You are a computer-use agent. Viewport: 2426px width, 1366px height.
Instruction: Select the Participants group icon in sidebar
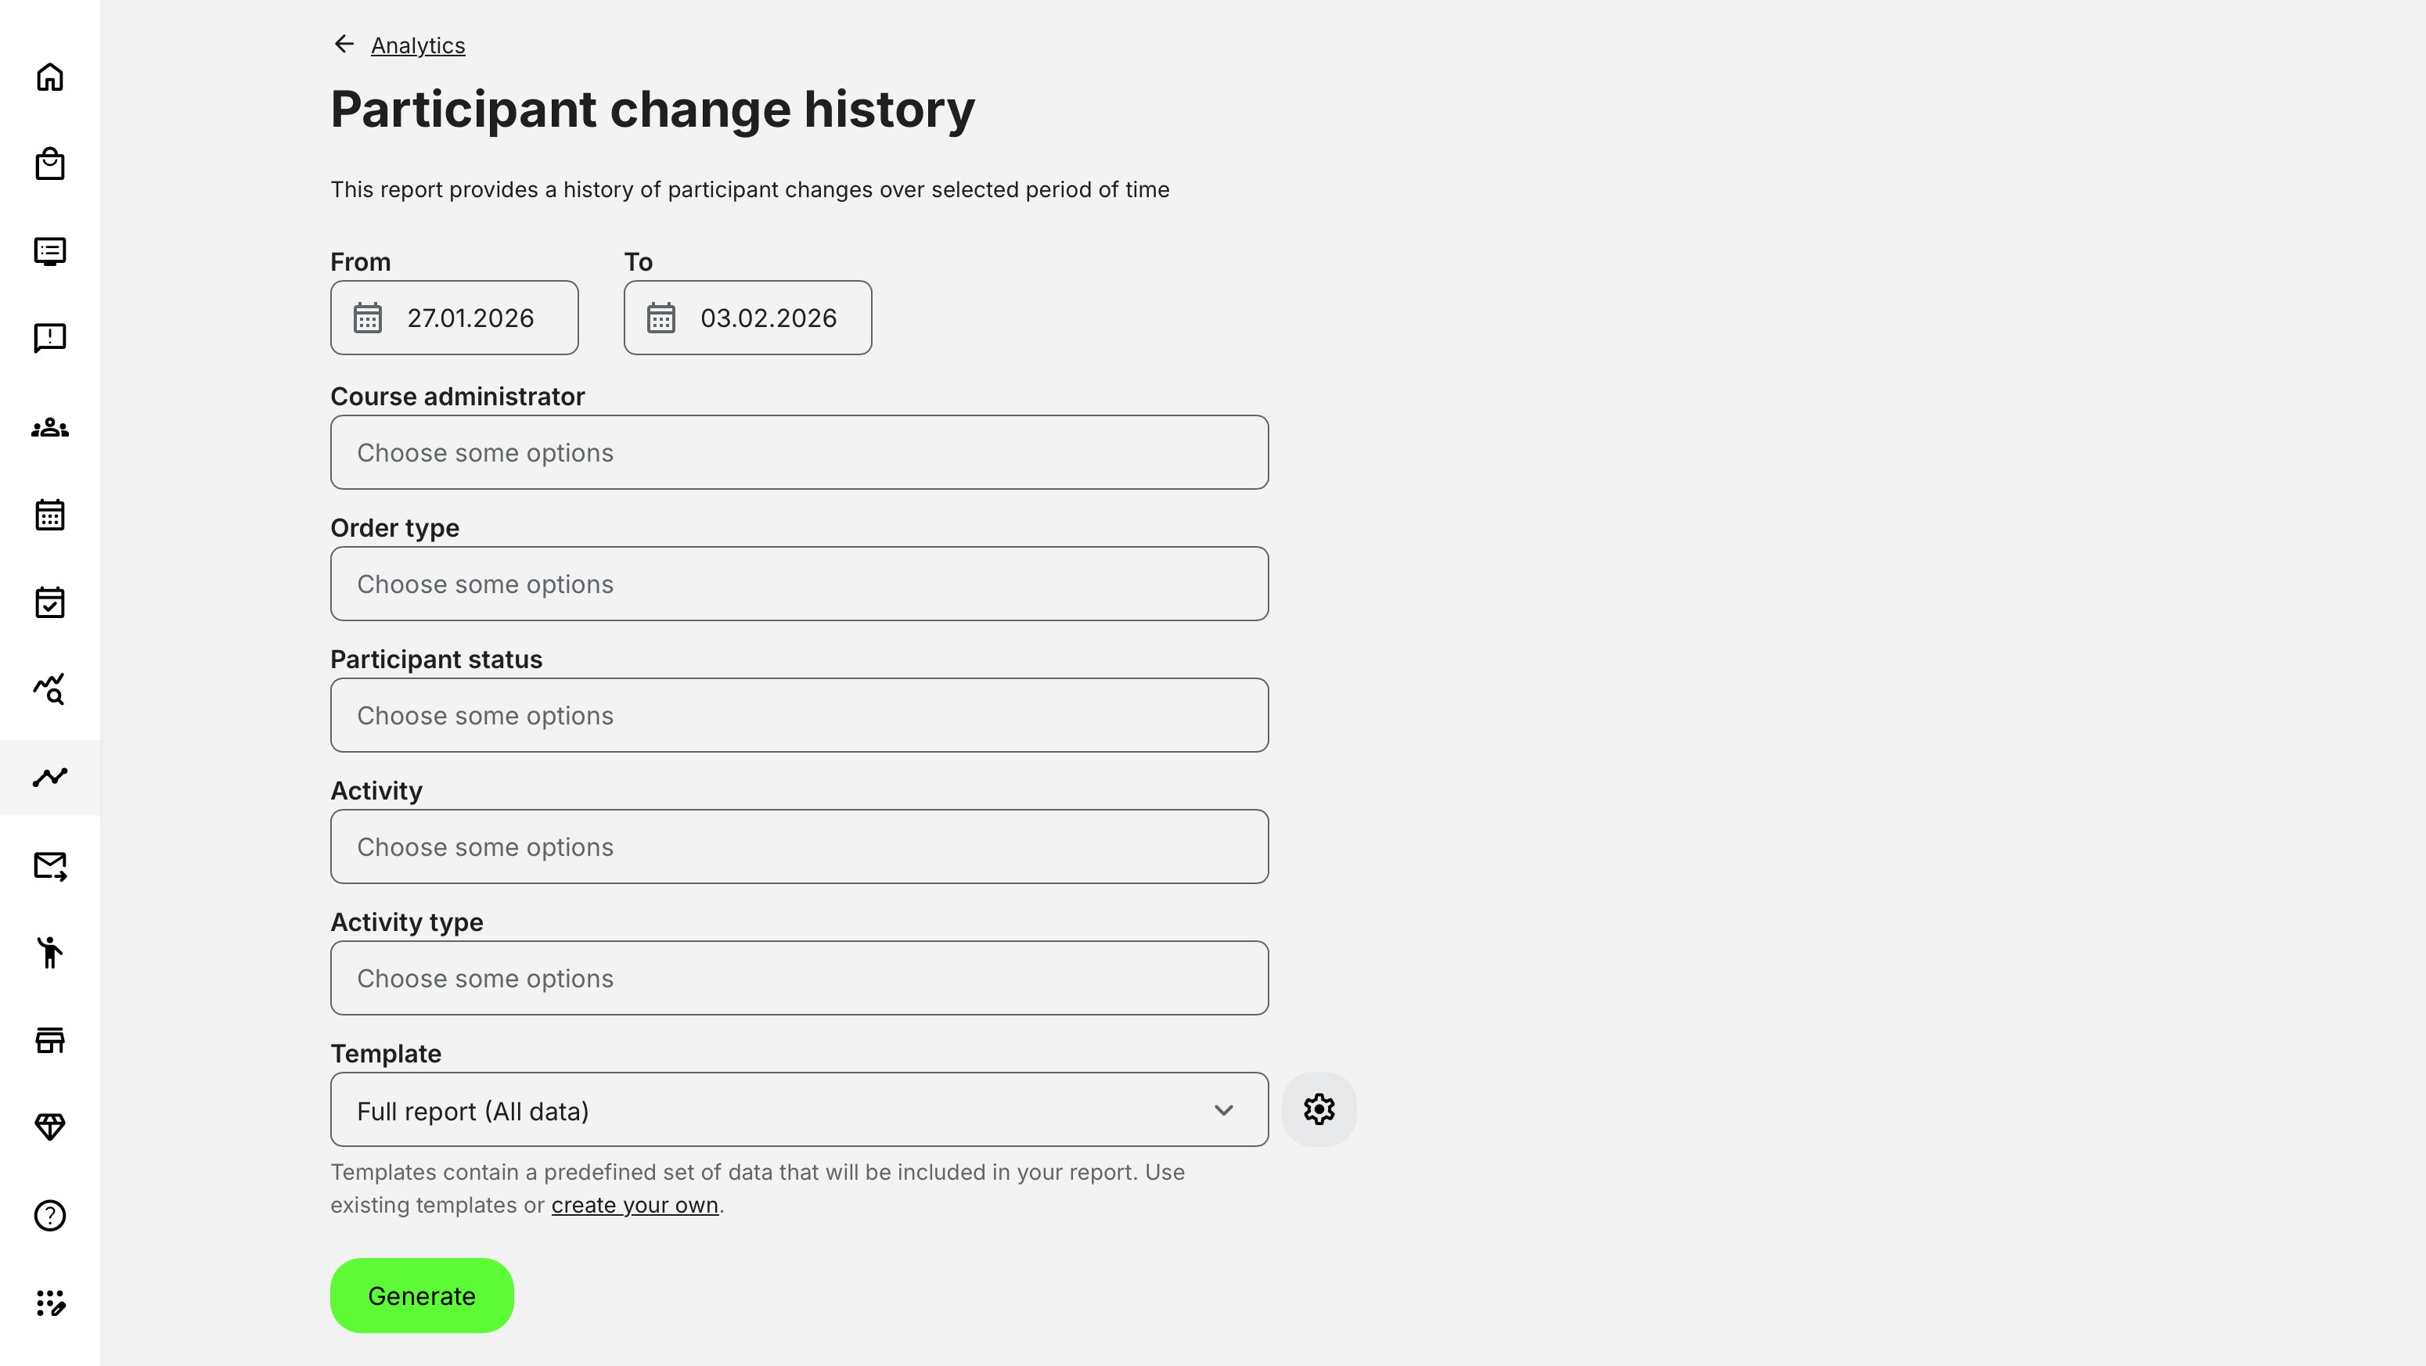click(x=50, y=429)
